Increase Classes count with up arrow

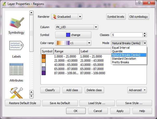tap(145, 34)
